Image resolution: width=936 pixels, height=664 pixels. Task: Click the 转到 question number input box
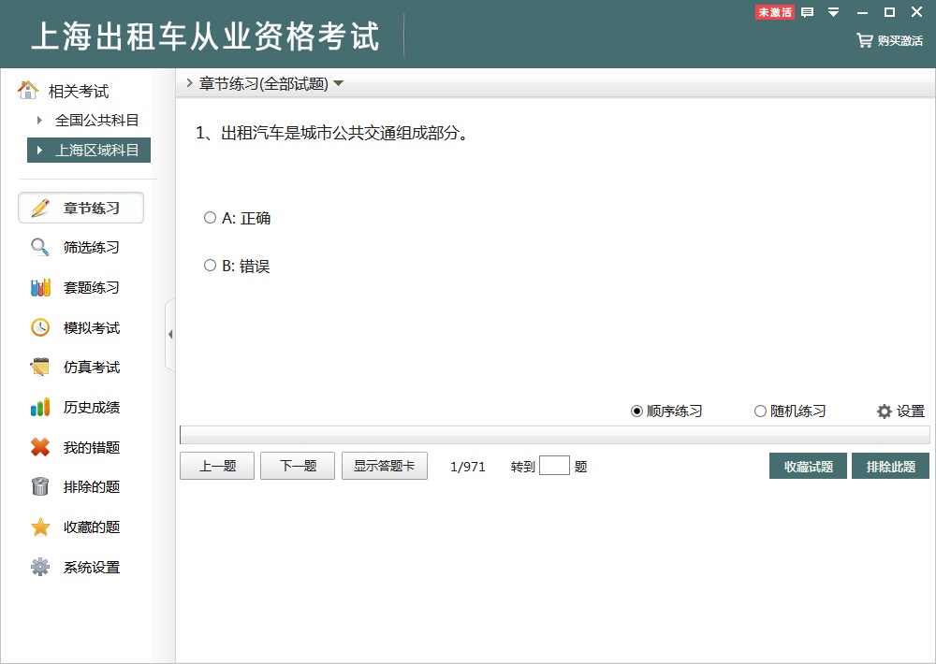tap(554, 466)
